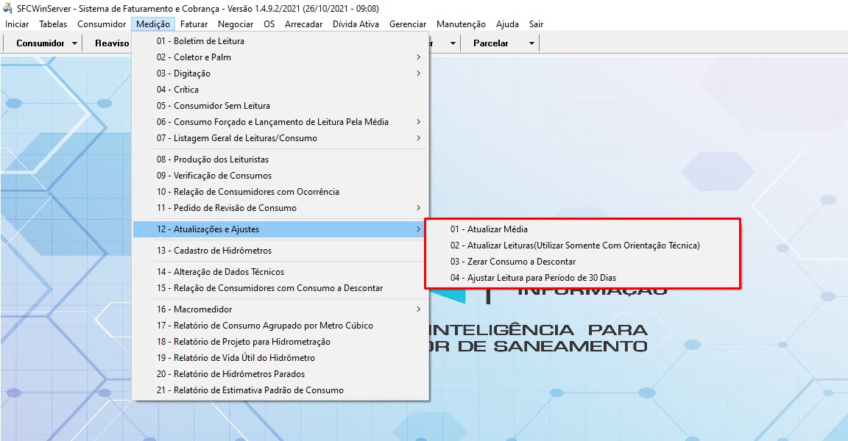Click the Parcelar toolbar button
Screen dimensions: 848x441
(490, 43)
